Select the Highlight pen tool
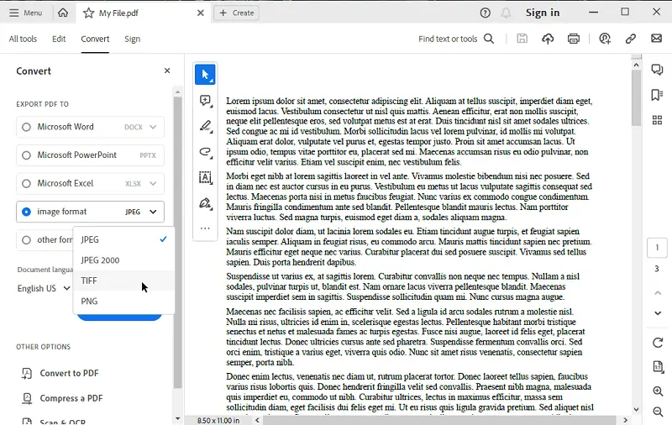The height and width of the screenshot is (425, 672). 205,126
